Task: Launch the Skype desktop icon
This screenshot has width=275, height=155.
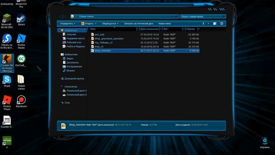Action: click(x=7, y=81)
